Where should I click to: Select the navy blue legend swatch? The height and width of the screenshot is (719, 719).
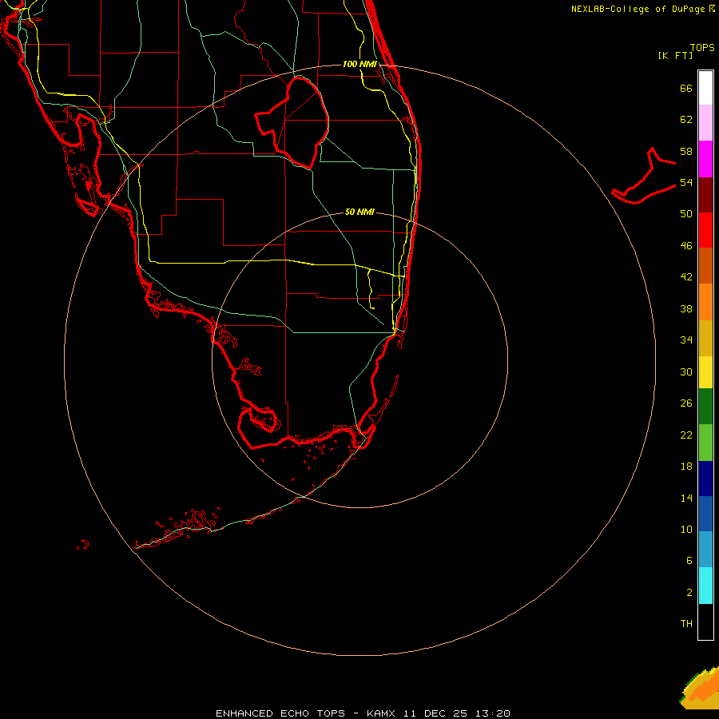pyautogui.click(x=705, y=479)
